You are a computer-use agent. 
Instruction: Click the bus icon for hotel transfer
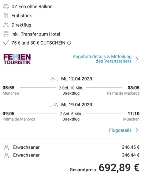click(6, 34)
